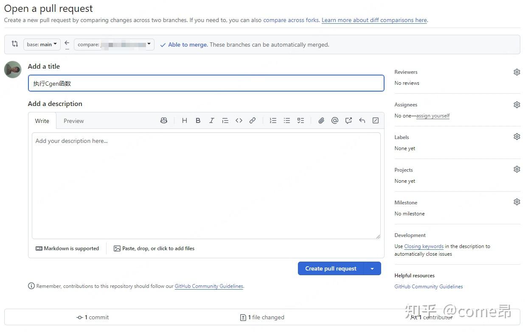
Task: Open the Labels gear settings
Action: click(517, 137)
